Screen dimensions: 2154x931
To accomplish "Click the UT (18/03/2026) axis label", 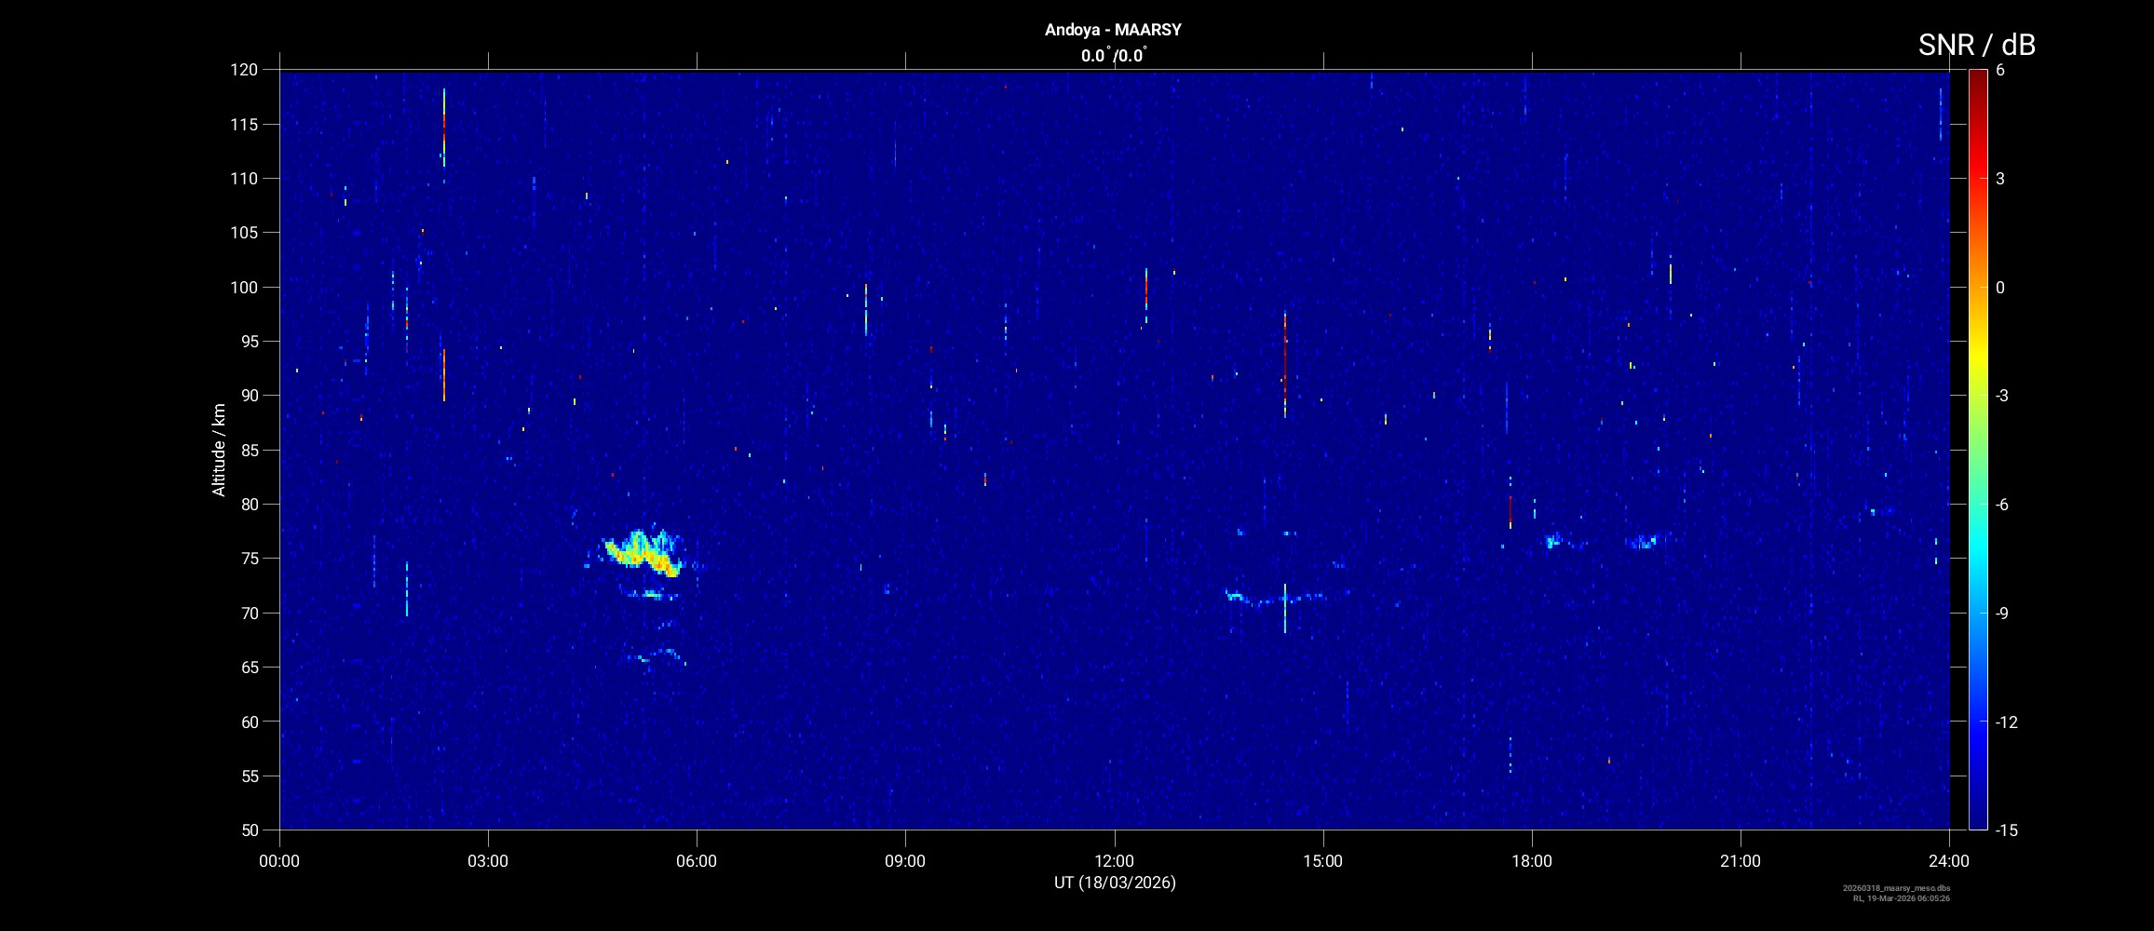I will point(1115,883).
